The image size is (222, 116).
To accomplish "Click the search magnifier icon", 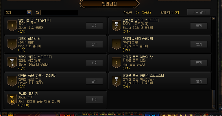I will pos(38,13).
